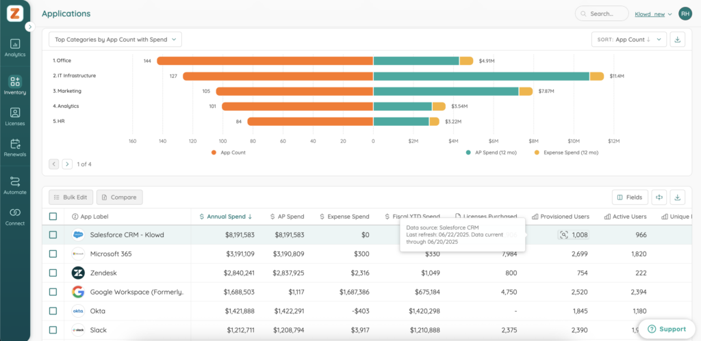Open the Top Categories chart selector dropdown
This screenshot has width=701, height=341.
[x=115, y=39]
